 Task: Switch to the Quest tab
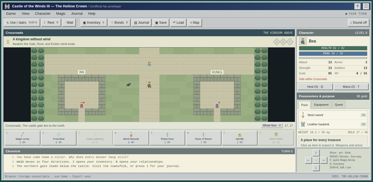pyautogui.click(x=339, y=105)
